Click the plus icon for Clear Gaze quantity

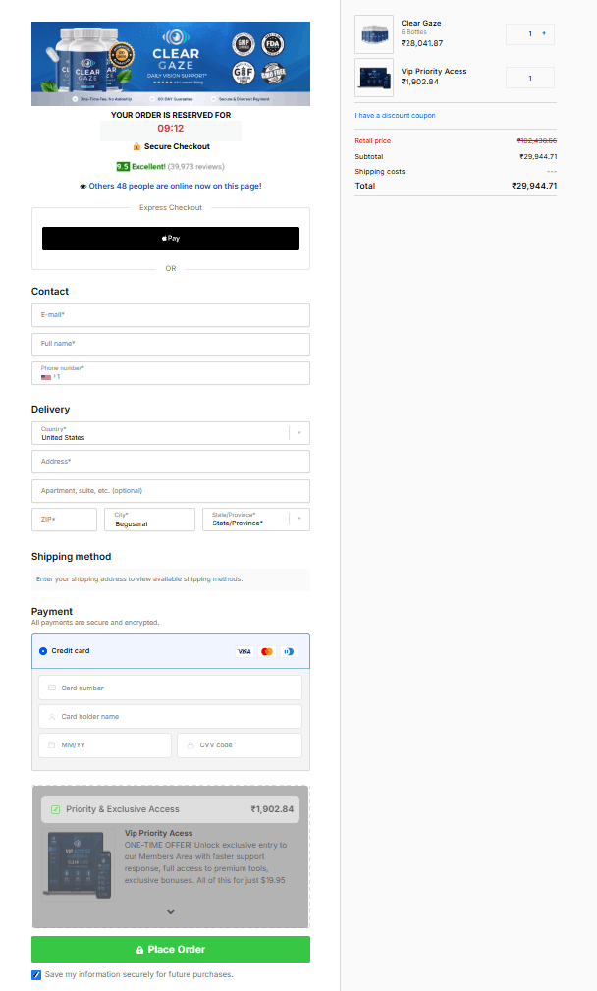pyautogui.click(x=544, y=33)
